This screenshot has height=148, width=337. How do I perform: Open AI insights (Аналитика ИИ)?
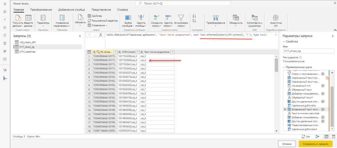click(x=276, y=17)
